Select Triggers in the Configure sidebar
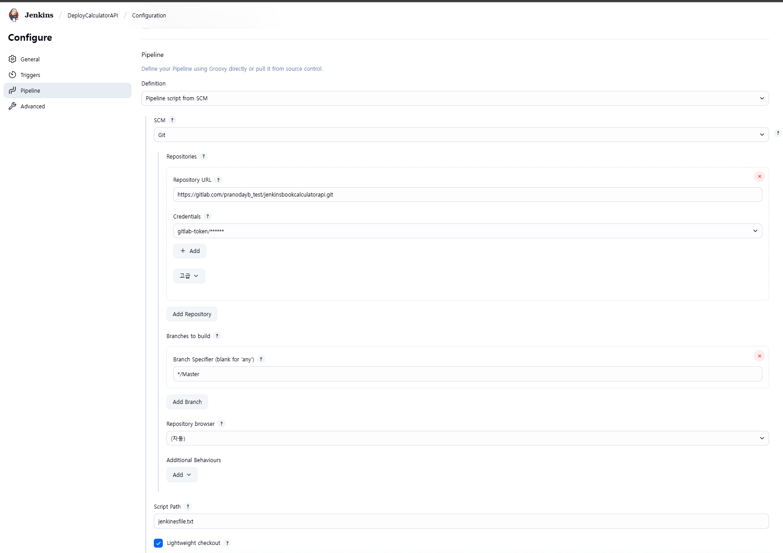 67,75
